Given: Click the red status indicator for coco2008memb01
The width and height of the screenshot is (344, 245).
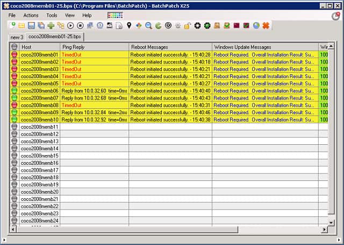Looking at the screenshot, I should 15,54.
